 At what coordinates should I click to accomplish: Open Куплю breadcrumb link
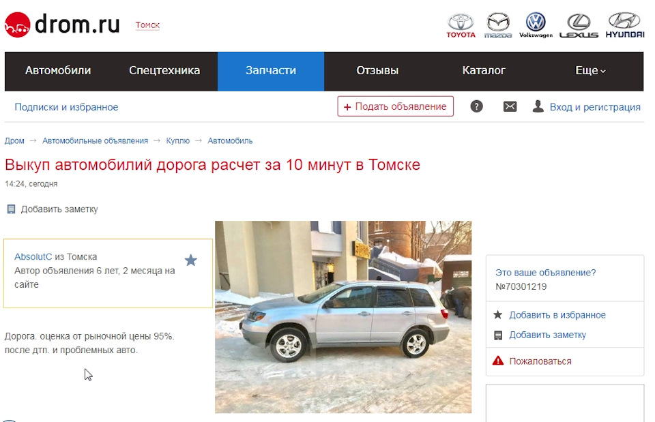point(178,141)
